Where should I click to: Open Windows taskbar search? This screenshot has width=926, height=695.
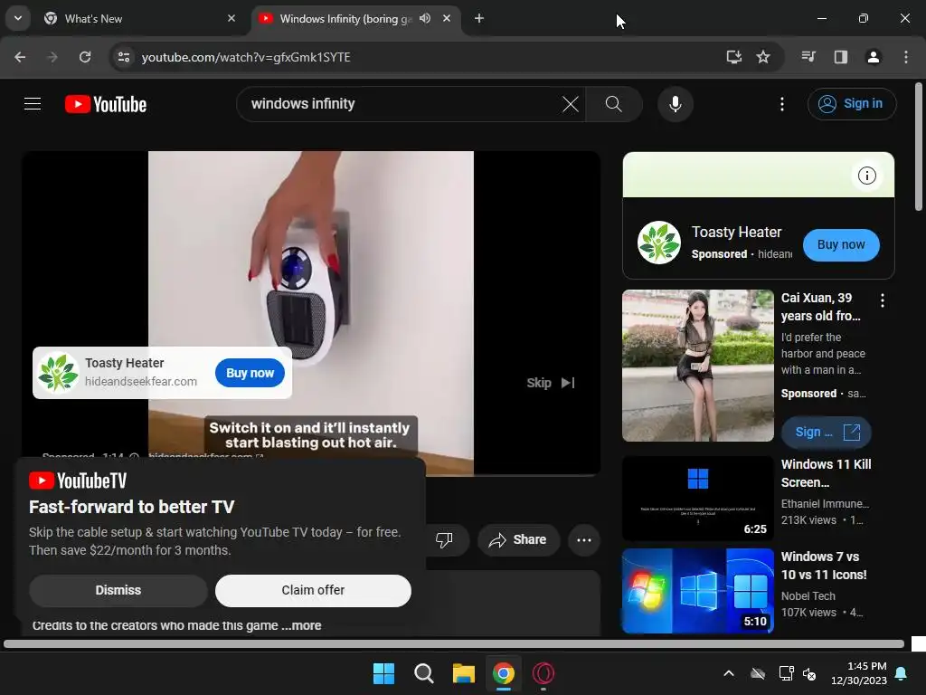click(x=423, y=673)
